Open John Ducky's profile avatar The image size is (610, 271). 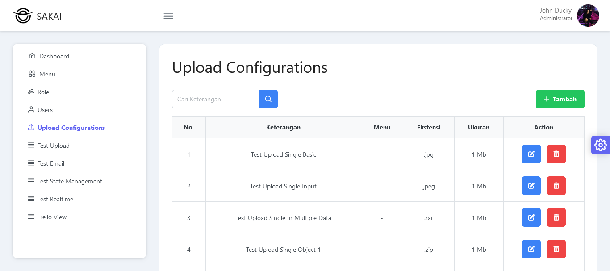coord(588,16)
